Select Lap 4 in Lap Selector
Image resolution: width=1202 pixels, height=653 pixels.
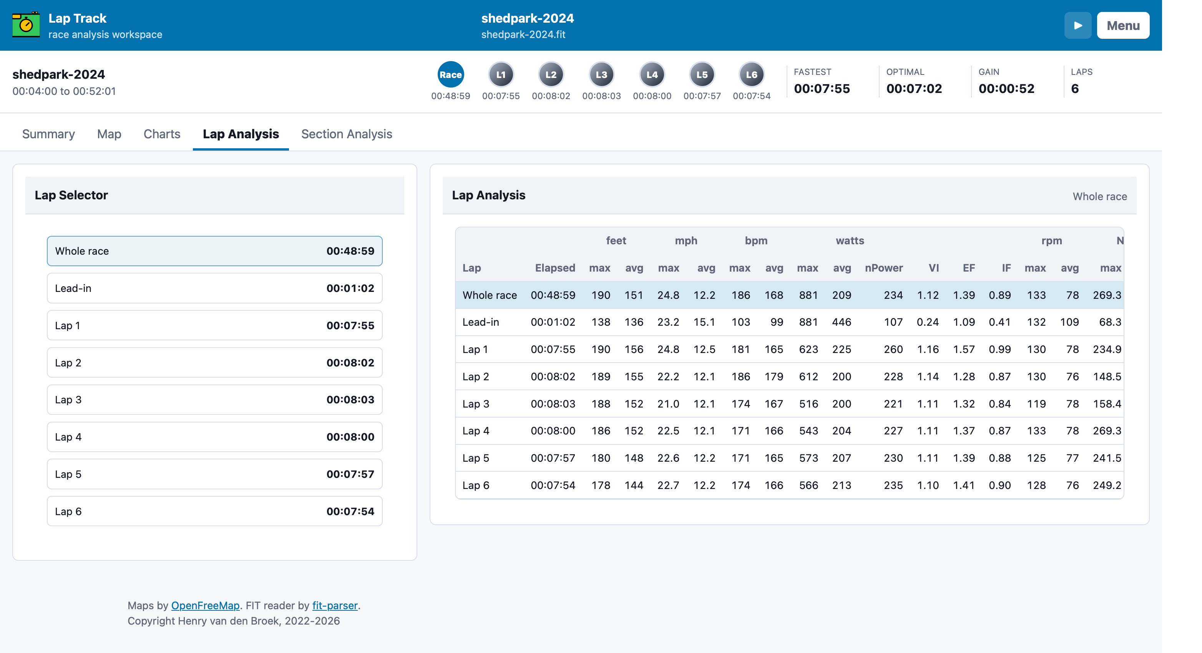click(x=215, y=437)
